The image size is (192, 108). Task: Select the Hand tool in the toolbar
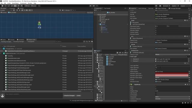[x=2, y=6]
